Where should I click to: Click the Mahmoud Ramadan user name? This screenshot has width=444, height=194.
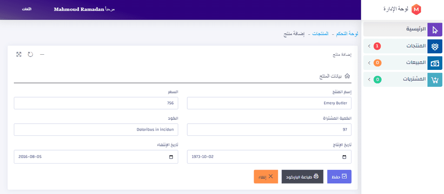[79, 10]
